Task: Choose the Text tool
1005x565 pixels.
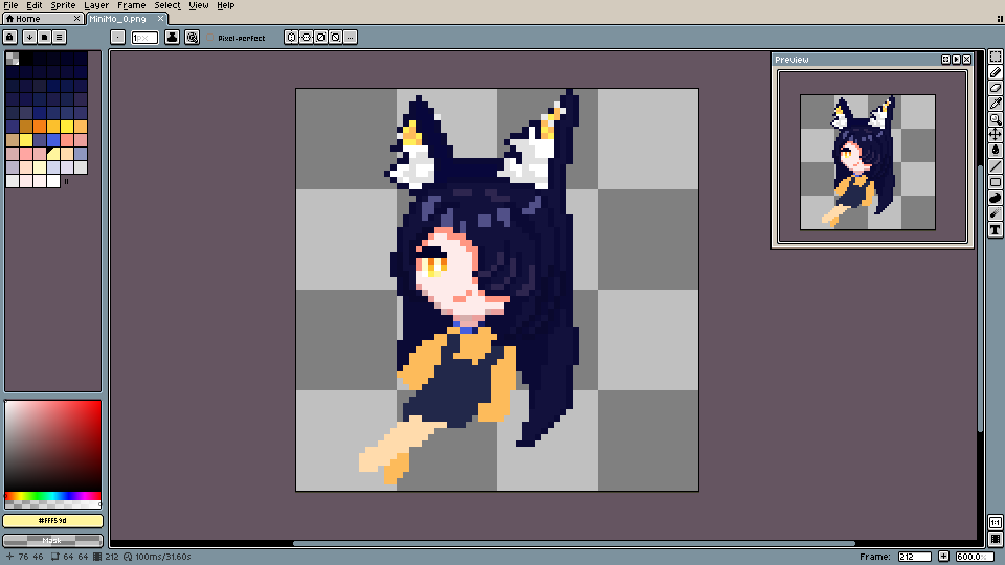Action: 995,229
